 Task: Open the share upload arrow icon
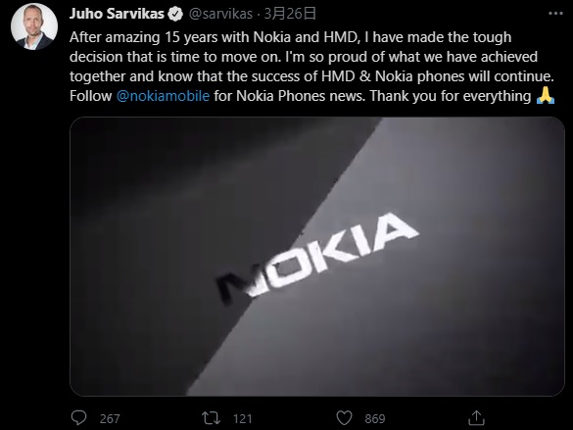(476, 418)
